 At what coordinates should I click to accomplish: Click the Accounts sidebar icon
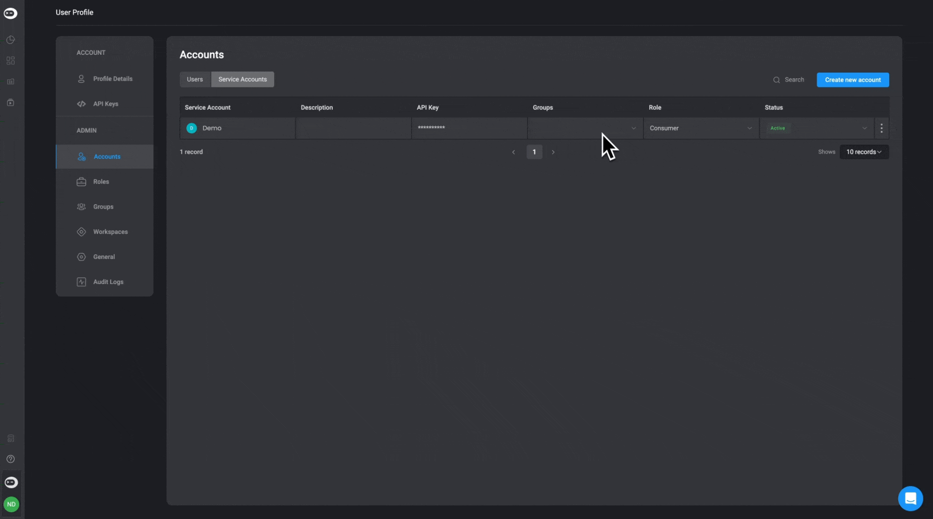(82, 157)
